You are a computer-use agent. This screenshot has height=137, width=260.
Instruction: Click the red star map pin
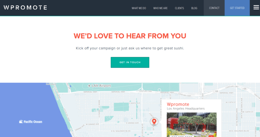coord(154,121)
